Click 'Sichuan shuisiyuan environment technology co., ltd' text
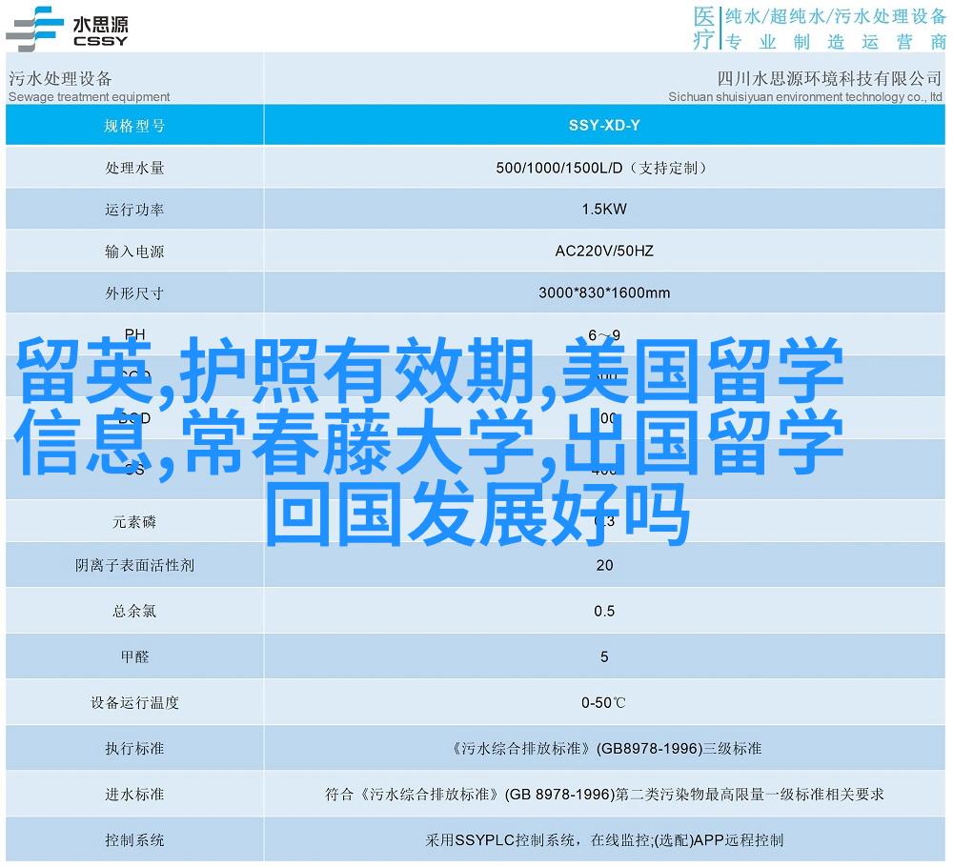953x867 pixels. (x=805, y=96)
